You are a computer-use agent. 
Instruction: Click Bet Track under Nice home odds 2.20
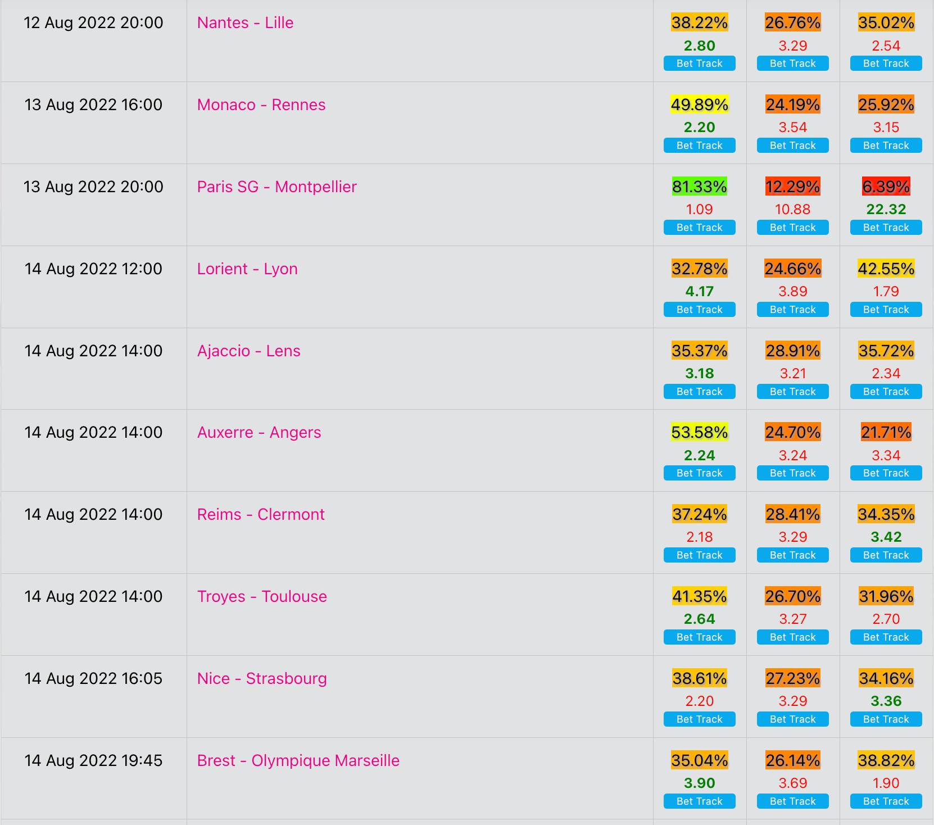click(700, 719)
